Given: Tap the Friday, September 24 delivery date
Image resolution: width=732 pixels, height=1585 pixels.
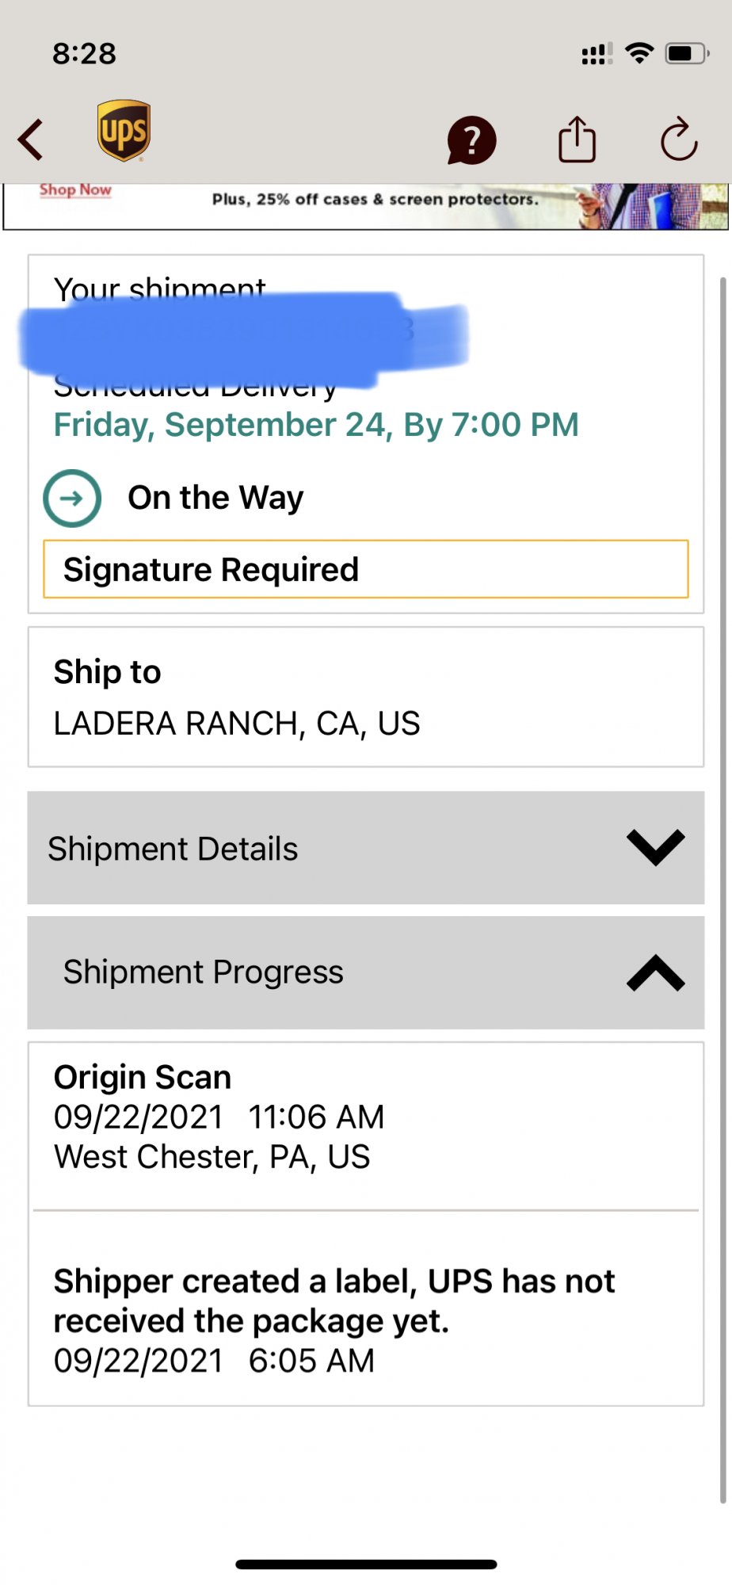Looking at the screenshot, I should [x=316, y=426].
